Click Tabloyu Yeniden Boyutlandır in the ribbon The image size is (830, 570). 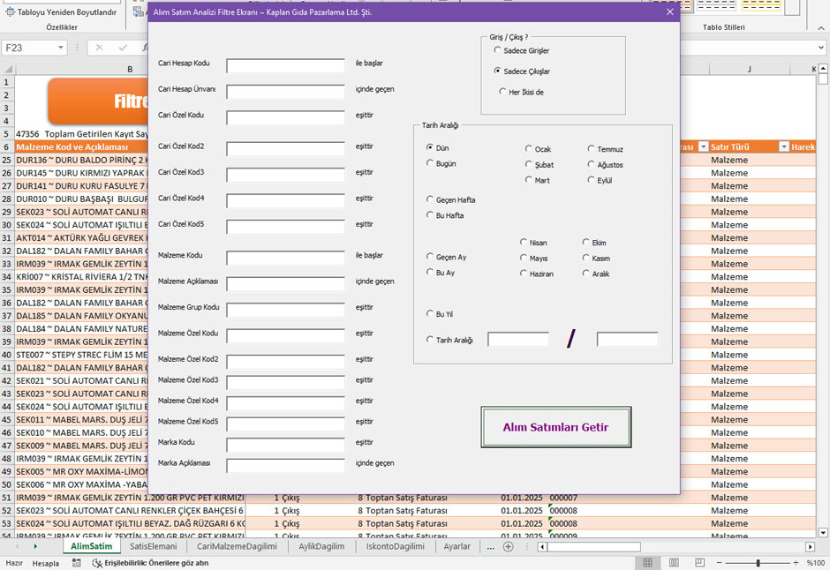(x=61, y=12)
